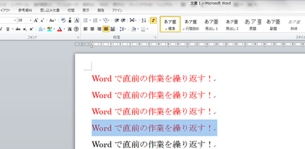Click the Change Case Aa icon
The image size is (305, 149).
51,20
